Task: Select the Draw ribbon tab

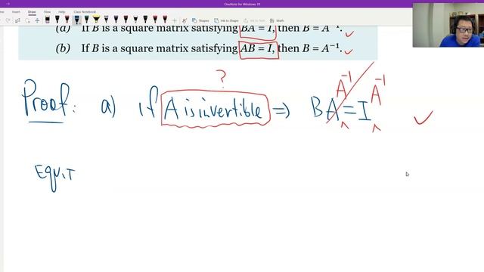Action: tap(32, 12)
